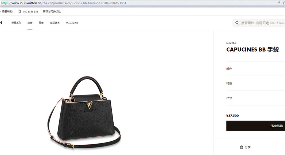Select the 女士 menu item
The image size is (285, 155).
(x=30, y=23)
